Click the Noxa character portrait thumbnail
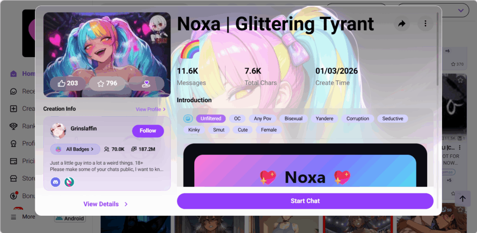 point(107,55)
